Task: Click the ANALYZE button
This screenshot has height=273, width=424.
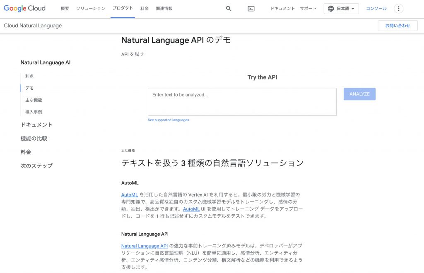Action: [359, 94]
